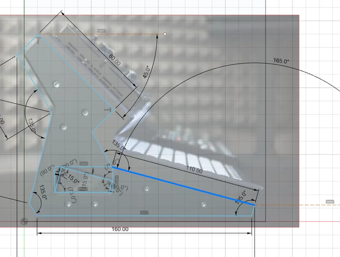Click the sketch origin point marker
340x257 pixels.
[x=24, y=221]
